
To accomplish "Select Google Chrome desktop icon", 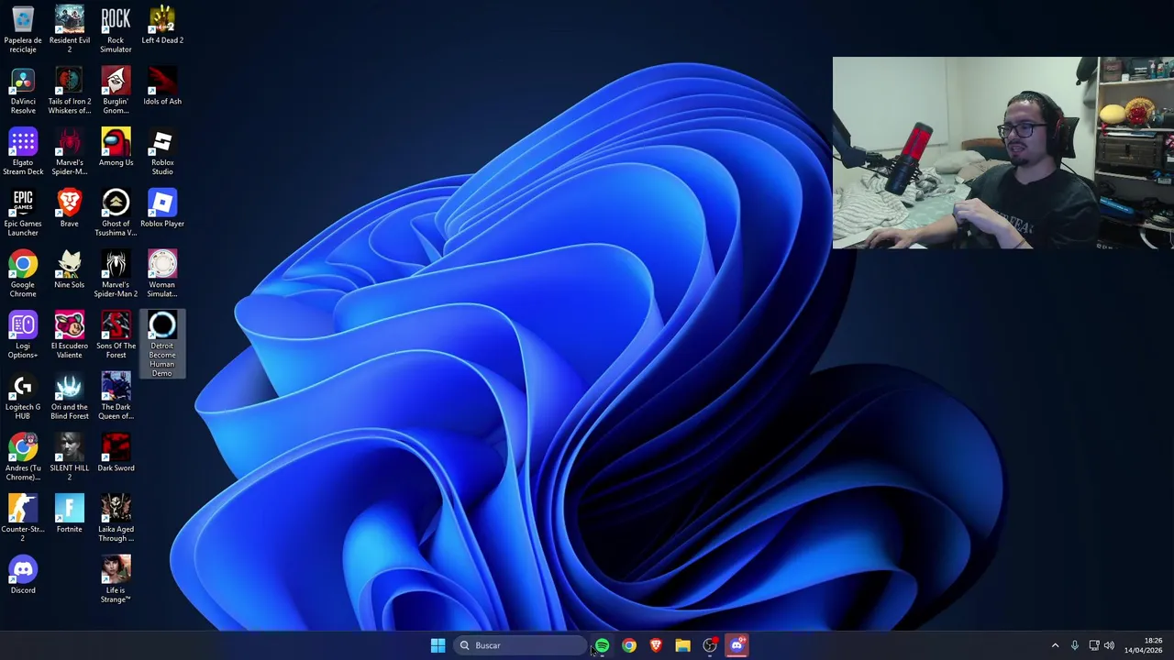I will (23, 273).
